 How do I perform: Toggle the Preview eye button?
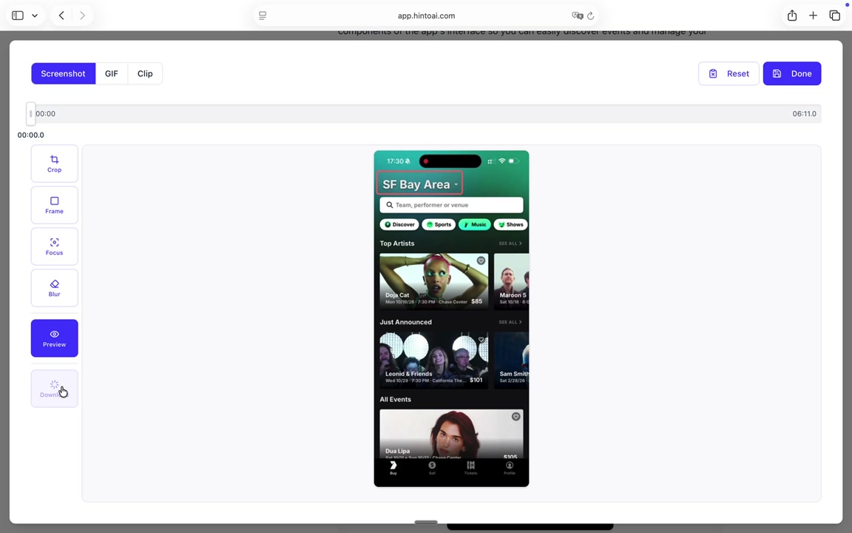pos(54,338)
